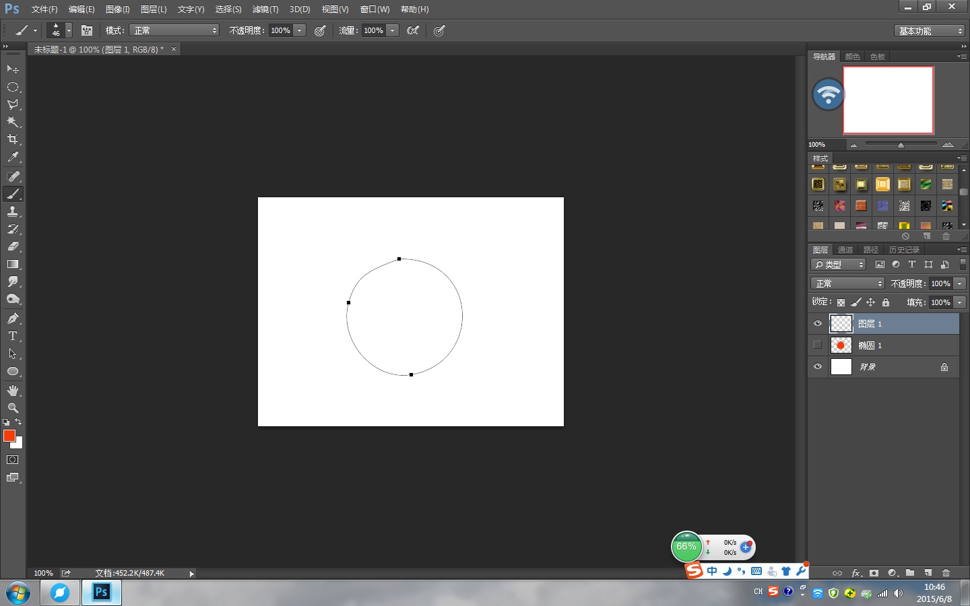
Task: Click create new layer icon
Action: pos(928,573)
